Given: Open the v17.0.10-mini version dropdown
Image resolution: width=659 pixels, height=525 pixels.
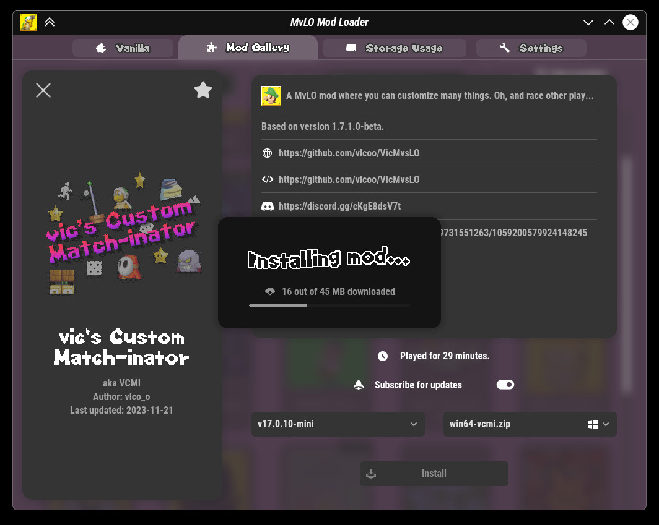Looking at the screenshot, I should point(338,424).
